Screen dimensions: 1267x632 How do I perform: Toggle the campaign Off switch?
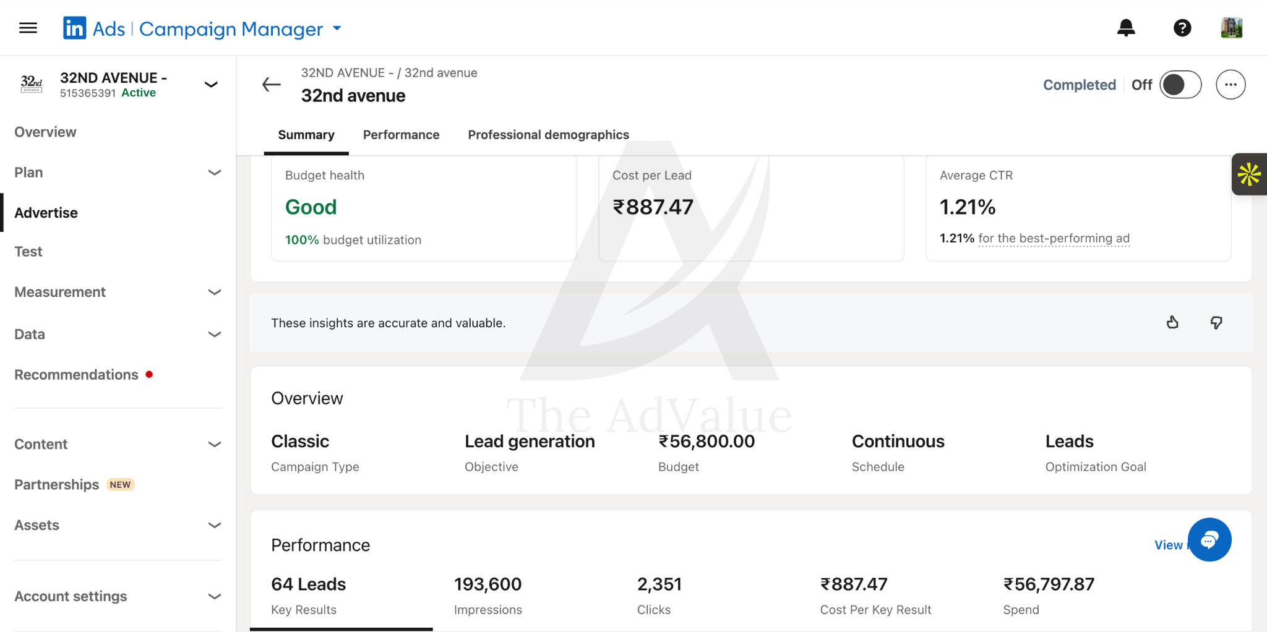[1180, 85]
